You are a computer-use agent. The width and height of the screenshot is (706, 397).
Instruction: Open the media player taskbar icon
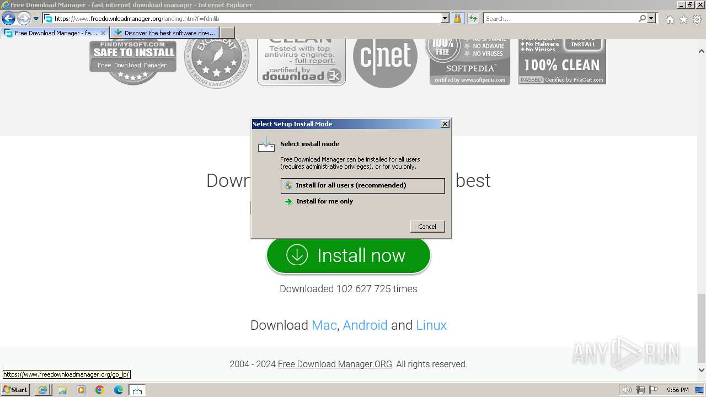81,390
